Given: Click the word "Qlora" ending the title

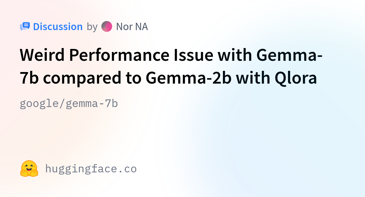Looking at the screenshot, I should pos(296,78).
